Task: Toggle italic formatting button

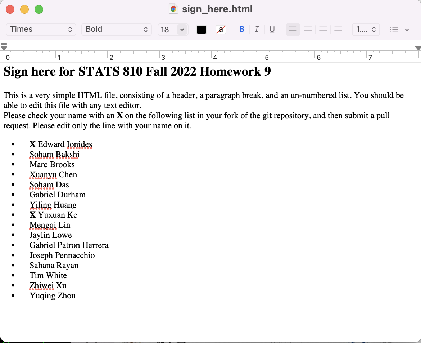Action: click(x=257, y=29)
